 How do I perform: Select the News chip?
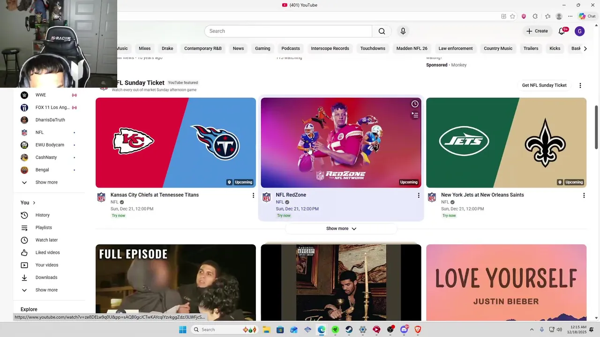tap(238, 48)
